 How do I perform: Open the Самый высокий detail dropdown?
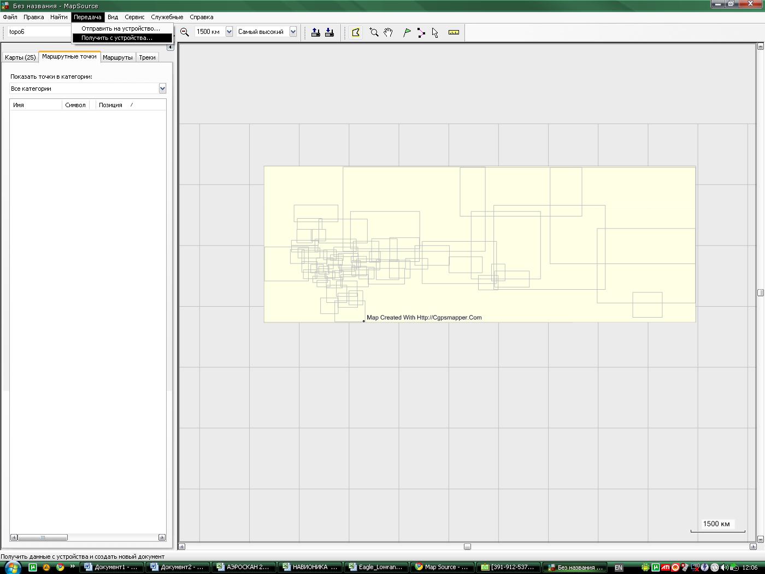tap(293, 32)
